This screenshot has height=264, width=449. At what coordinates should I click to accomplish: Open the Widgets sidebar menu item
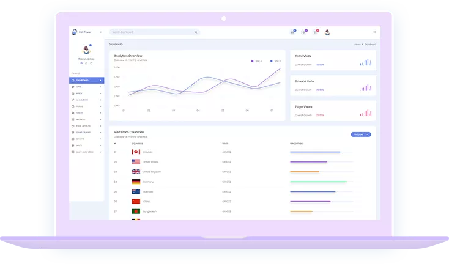click(86, 119)
